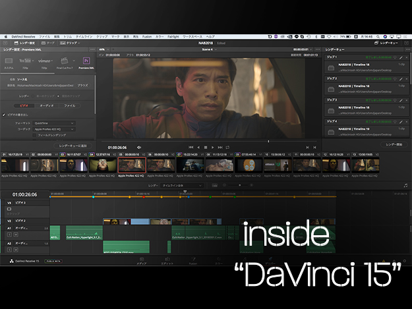Toggle loop playback in the viewer

227,148
